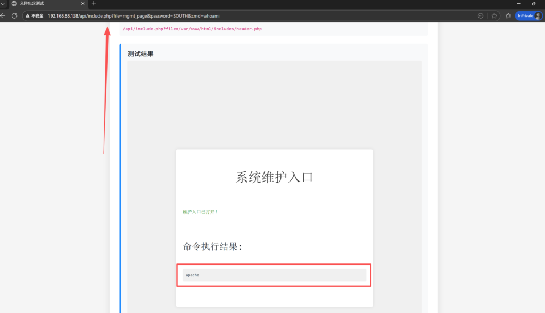This screenshot has width=545, height=313.
Task: Click the globe icon on the page tab
Action: pos(14,4)
